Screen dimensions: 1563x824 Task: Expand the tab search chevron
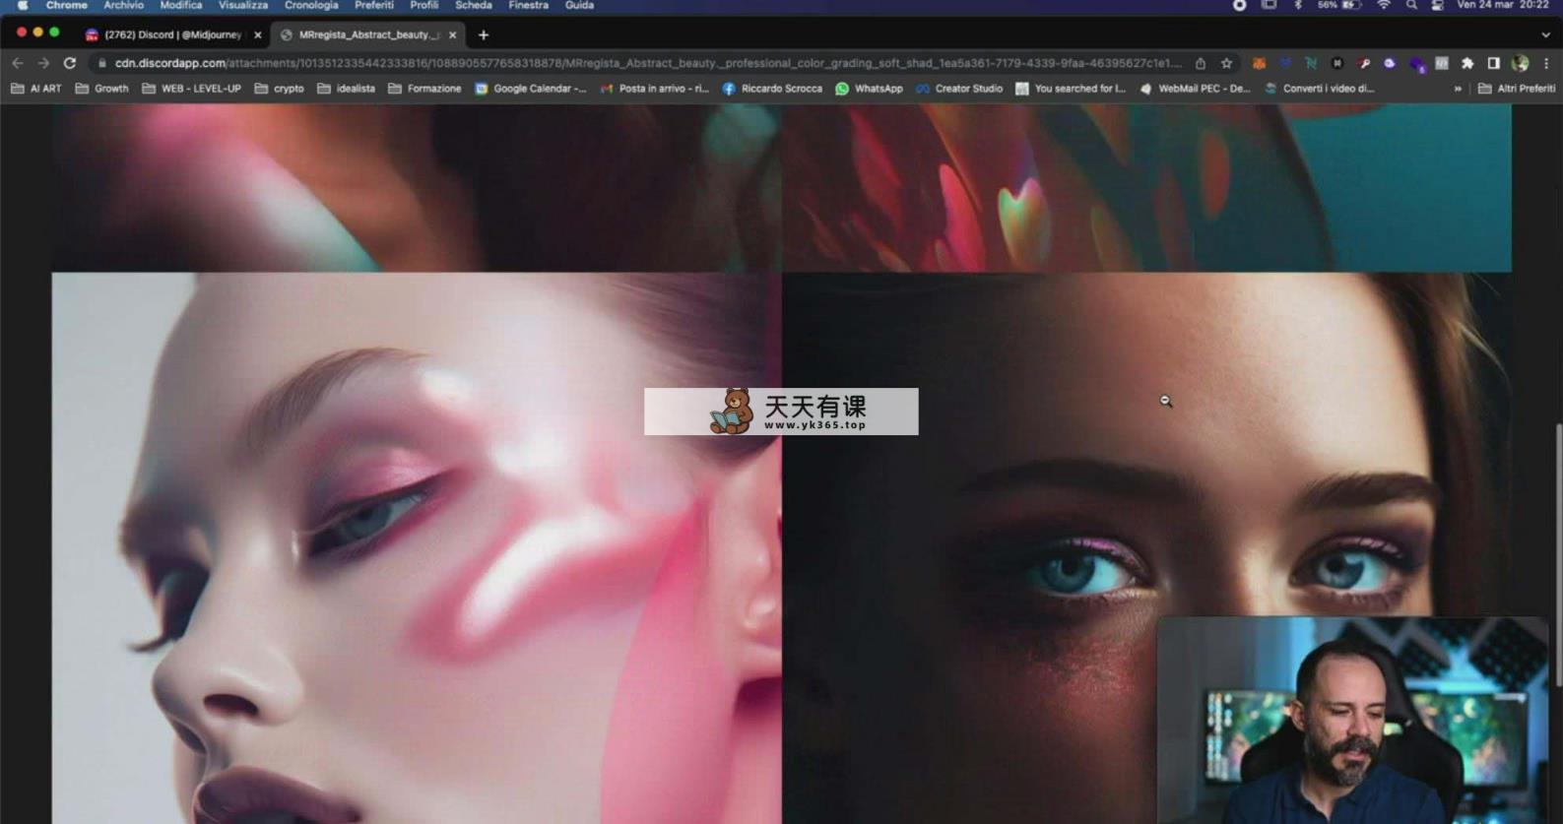(1545, 34)
